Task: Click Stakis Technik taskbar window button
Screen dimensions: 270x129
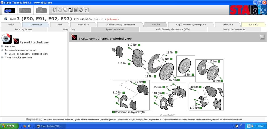Action: tap(50, 126)
